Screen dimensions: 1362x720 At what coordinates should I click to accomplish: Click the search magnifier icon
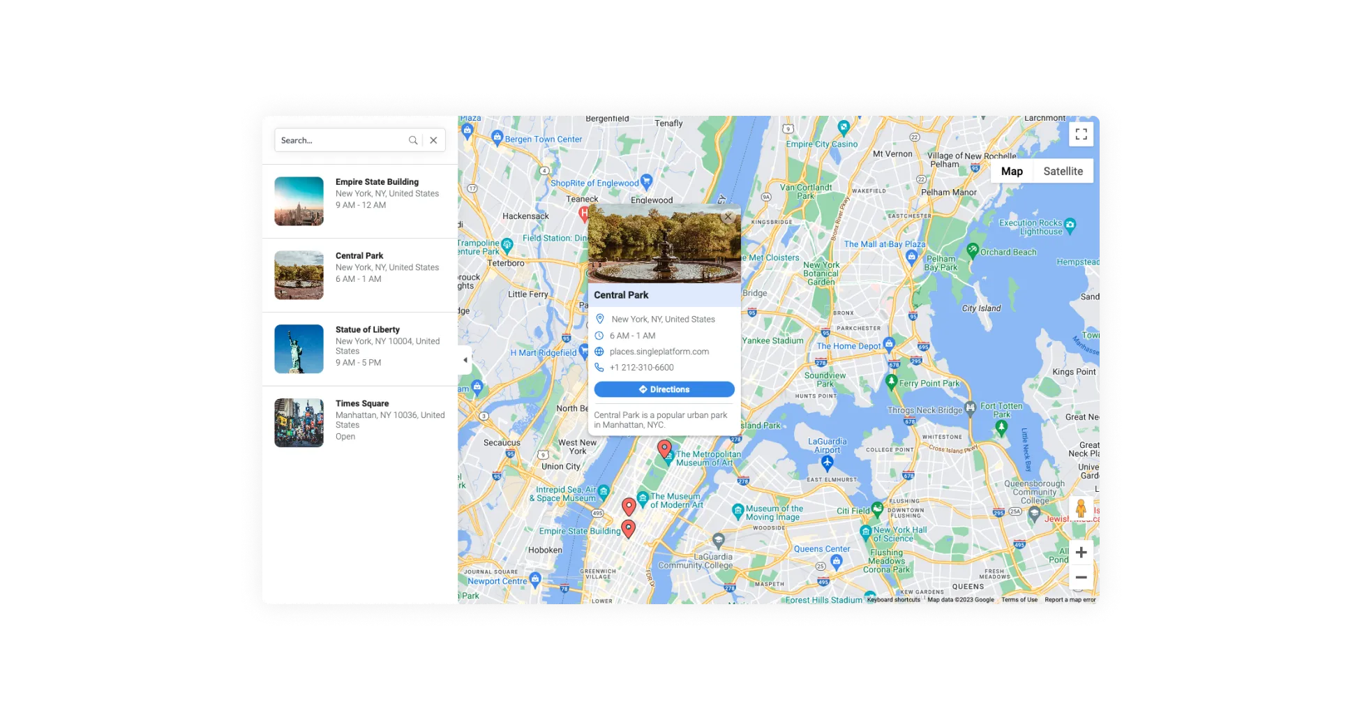(413, 140)
